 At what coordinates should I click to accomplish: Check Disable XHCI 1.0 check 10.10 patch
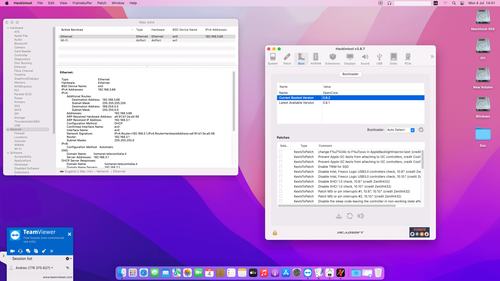click(280, 186)
